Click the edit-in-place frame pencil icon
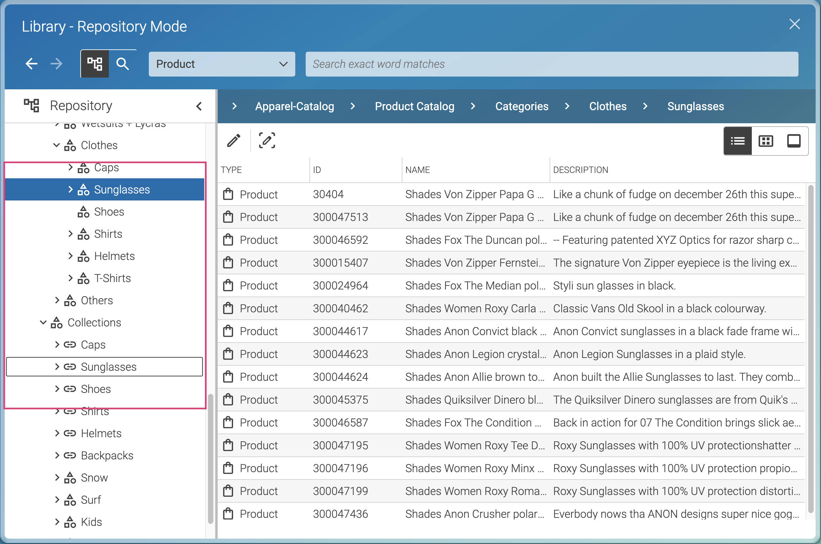The height and width of the screenshot is (544, 821). pos(267,141)
